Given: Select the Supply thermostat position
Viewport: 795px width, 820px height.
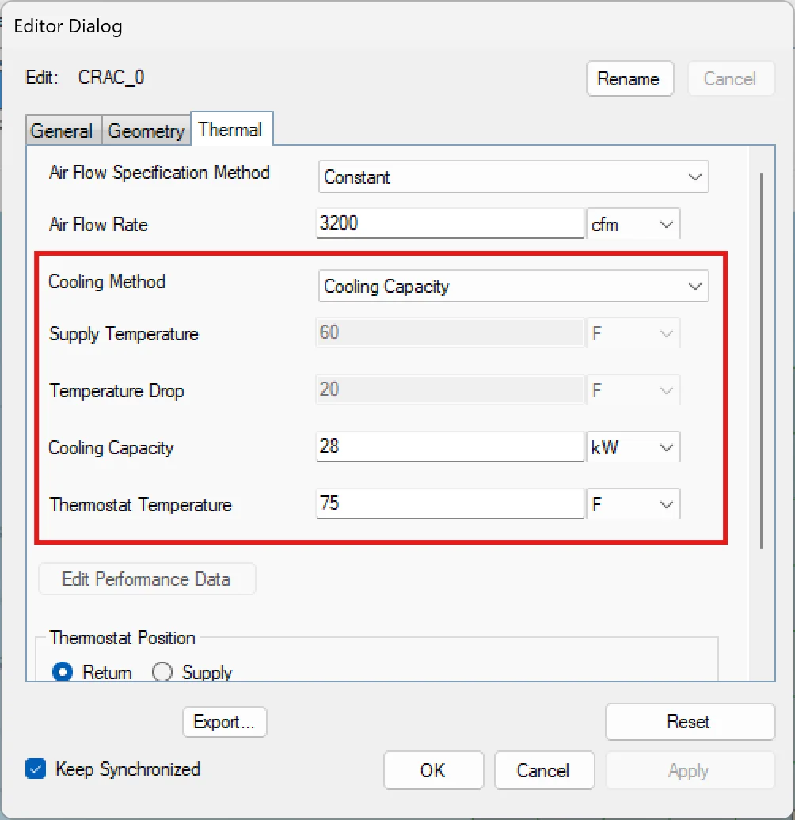Looking at the screenshot, I should 162,671.
